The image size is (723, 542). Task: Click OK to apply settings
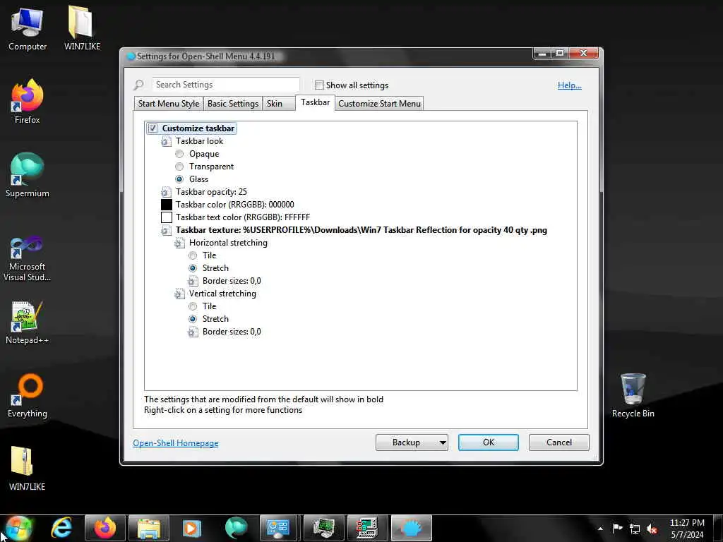(x=489, y=442)
